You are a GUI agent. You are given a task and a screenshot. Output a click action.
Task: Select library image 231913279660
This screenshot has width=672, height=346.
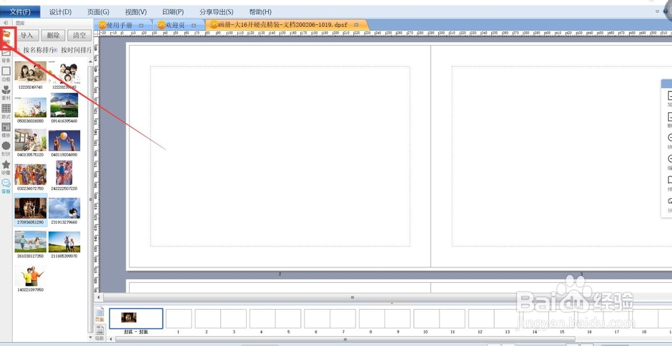tap(65, 211)
